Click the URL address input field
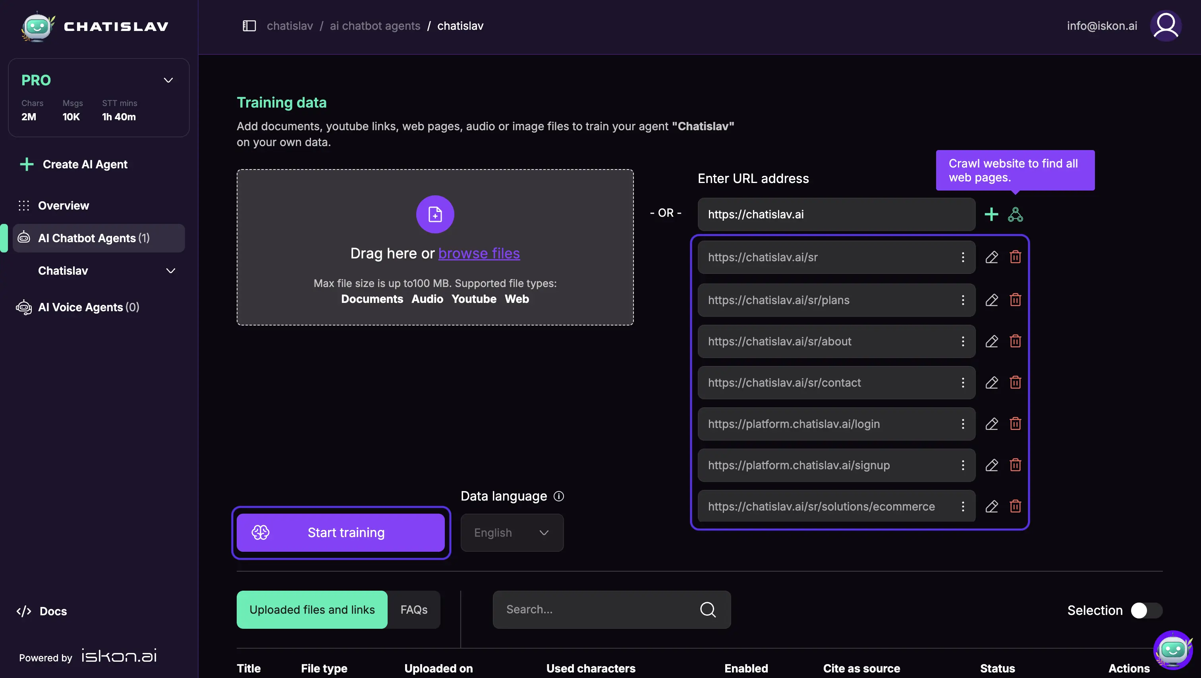 click(836, 214)
